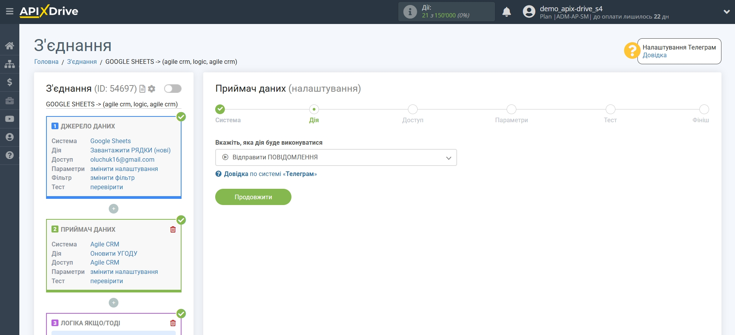Open Google Sheets system link
This screenshot has width=735, height=335.
(x=110, y=141)
